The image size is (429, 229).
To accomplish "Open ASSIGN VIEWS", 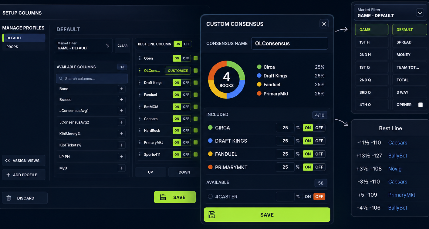I will click(x=24, y=161).
